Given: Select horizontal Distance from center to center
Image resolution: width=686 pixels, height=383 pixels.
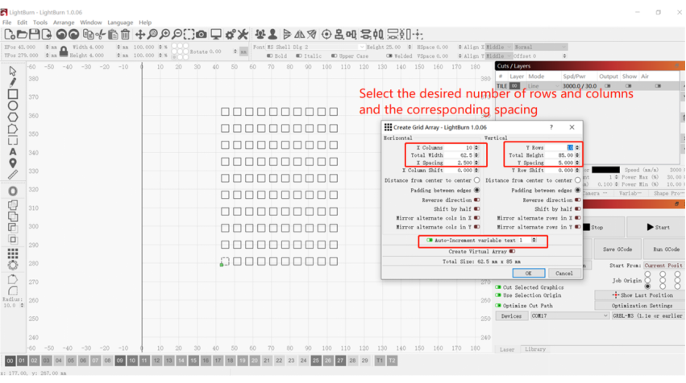Looking at the screenshot, I should [x=477, y=180].
